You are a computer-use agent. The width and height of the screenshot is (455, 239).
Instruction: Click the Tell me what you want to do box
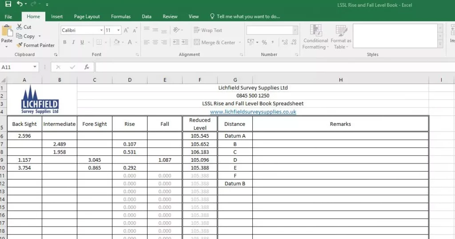coord(245,16)
